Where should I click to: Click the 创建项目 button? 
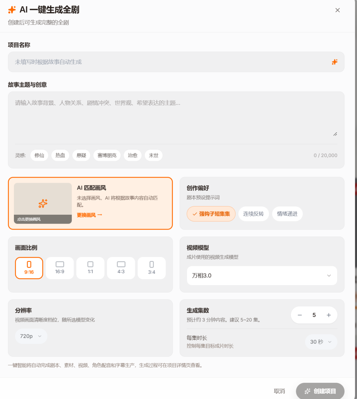pyautogui.click(x=320, y=391)
